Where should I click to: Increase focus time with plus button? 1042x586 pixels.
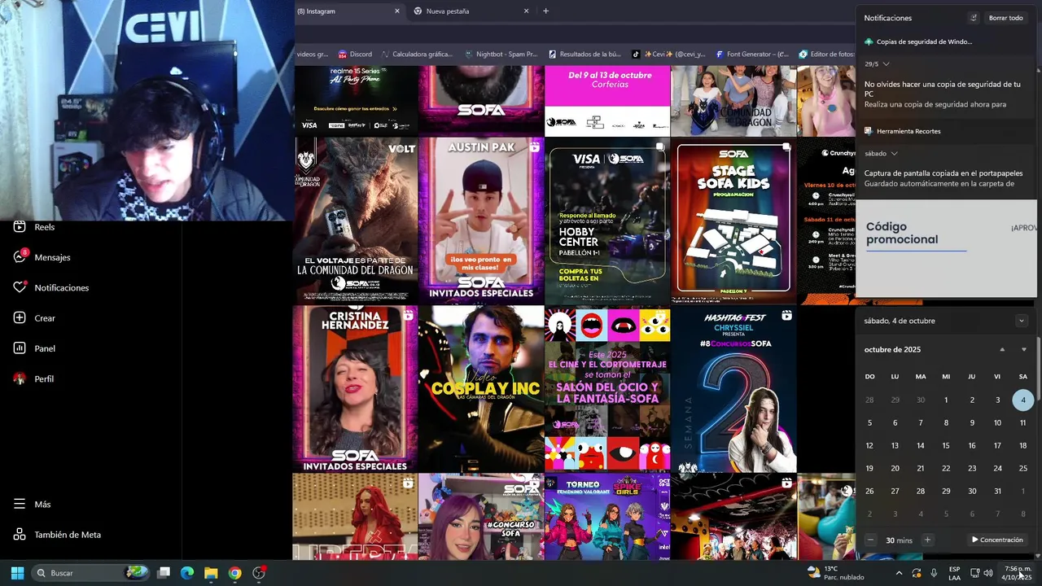(x=927, y=540)
